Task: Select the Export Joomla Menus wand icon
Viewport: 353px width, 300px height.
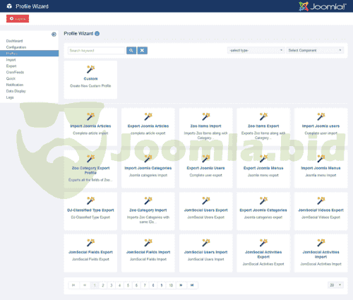Action: coord(263,159)
